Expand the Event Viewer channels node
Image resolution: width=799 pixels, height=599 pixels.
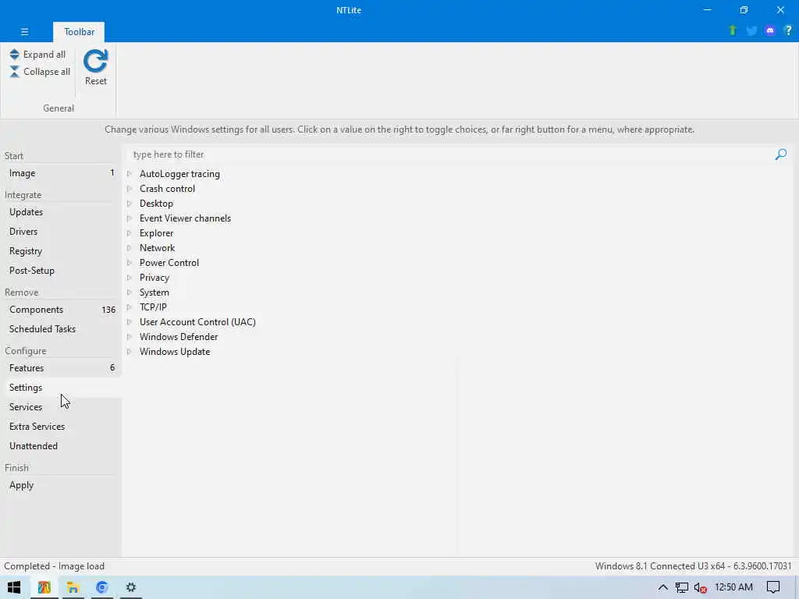click(130, 218)
